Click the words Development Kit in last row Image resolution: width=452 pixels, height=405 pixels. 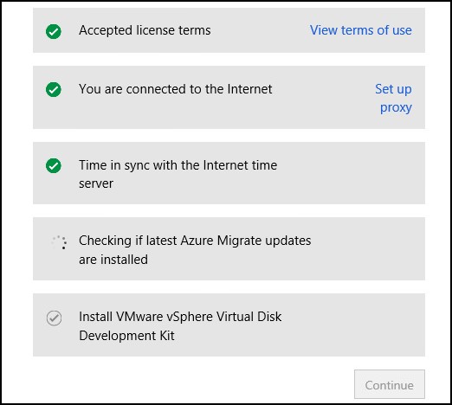[126, 336]
